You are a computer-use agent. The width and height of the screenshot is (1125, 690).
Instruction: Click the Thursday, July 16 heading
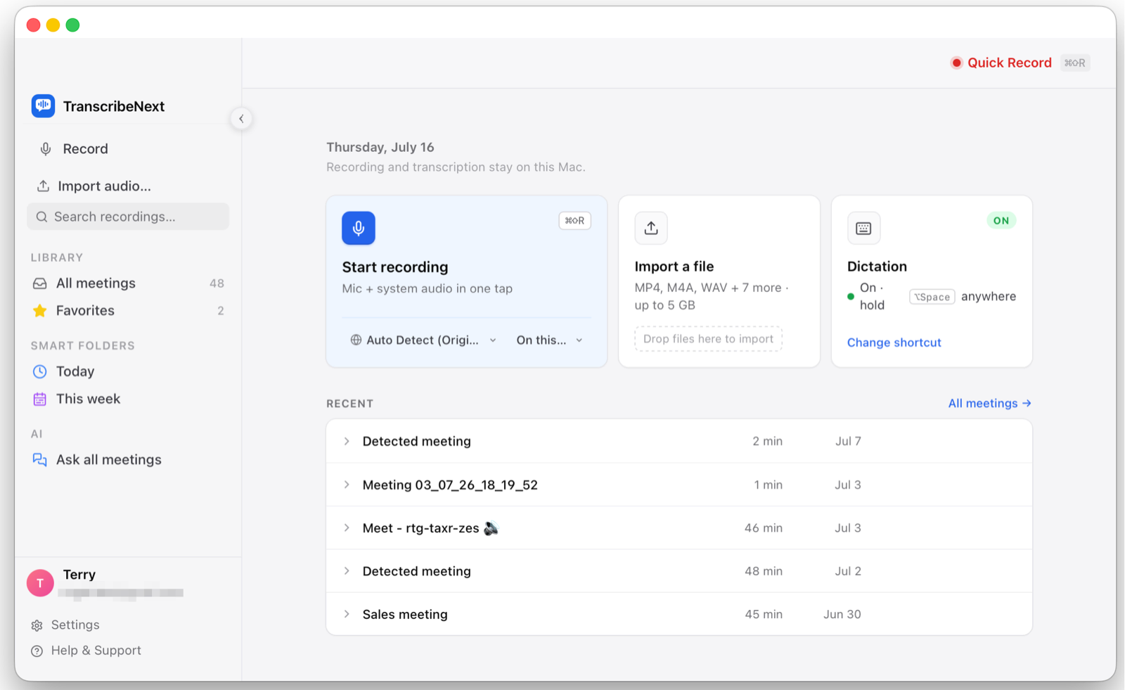click(380, 147)
